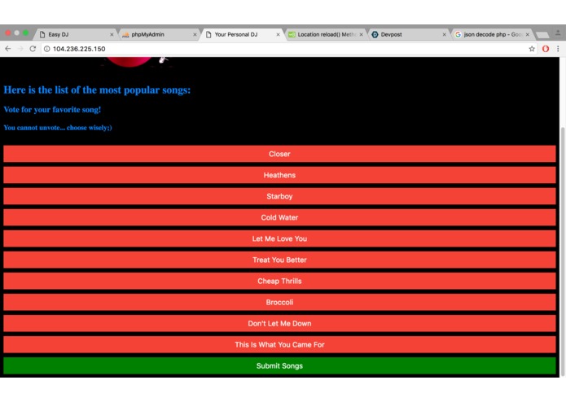Click the browser forward arrow

(20, 49)
